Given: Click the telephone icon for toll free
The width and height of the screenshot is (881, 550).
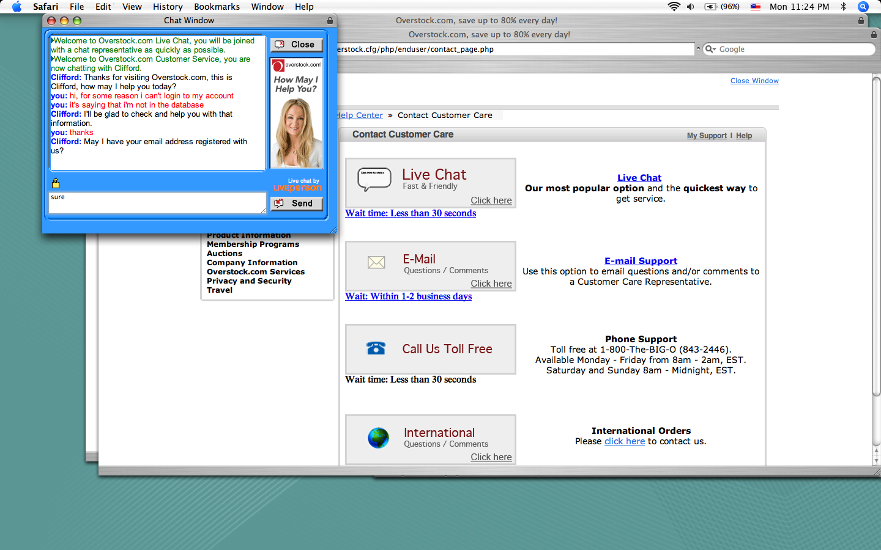Looking at the screenshot, I should (376, 348).
